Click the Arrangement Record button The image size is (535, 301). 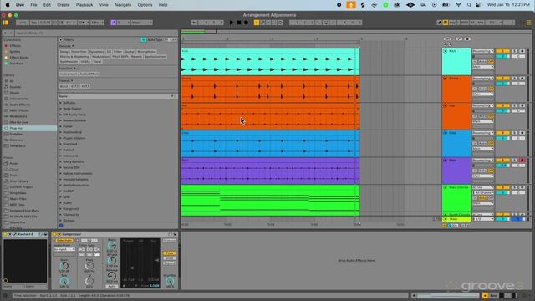[246, 23]
